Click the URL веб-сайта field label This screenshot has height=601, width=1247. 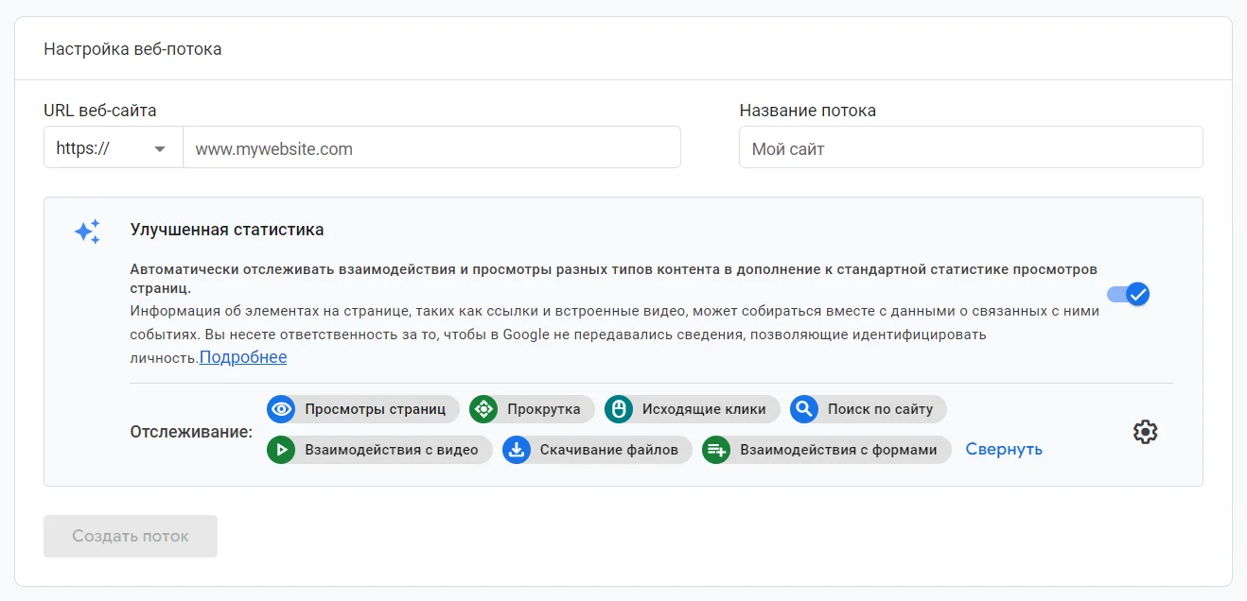point(100,111)
